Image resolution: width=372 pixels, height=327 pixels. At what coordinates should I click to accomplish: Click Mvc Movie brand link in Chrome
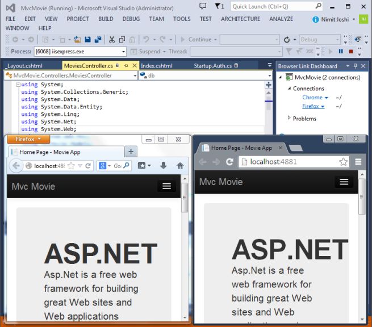click(221, 182)
